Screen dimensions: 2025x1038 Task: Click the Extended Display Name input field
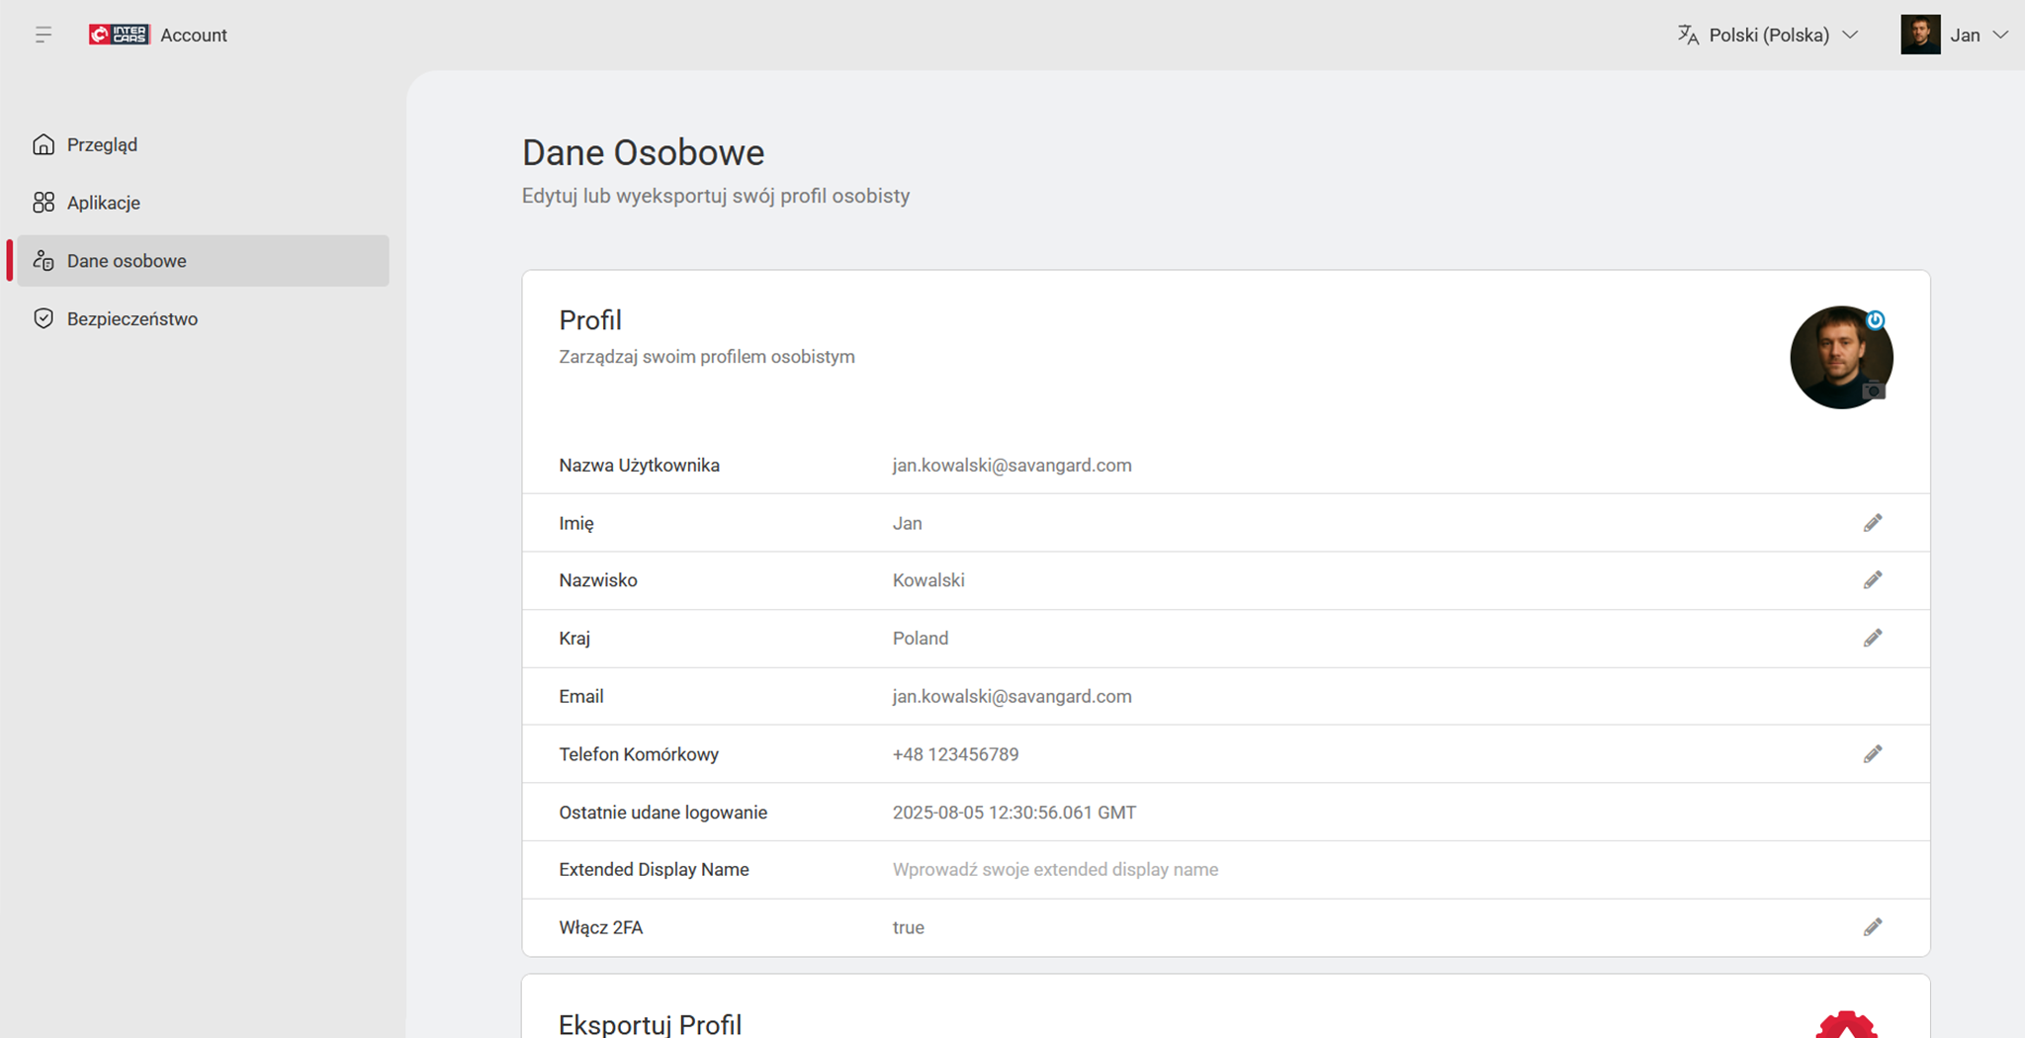pos(1055,870)
